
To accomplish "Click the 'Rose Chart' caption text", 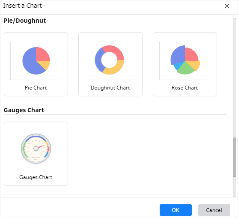I will (185, 88).
